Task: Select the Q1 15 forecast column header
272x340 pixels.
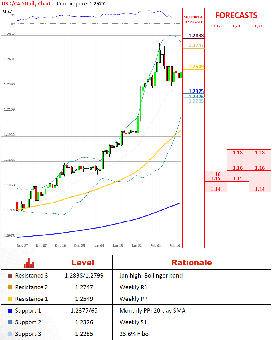Action: click(215, 26)
